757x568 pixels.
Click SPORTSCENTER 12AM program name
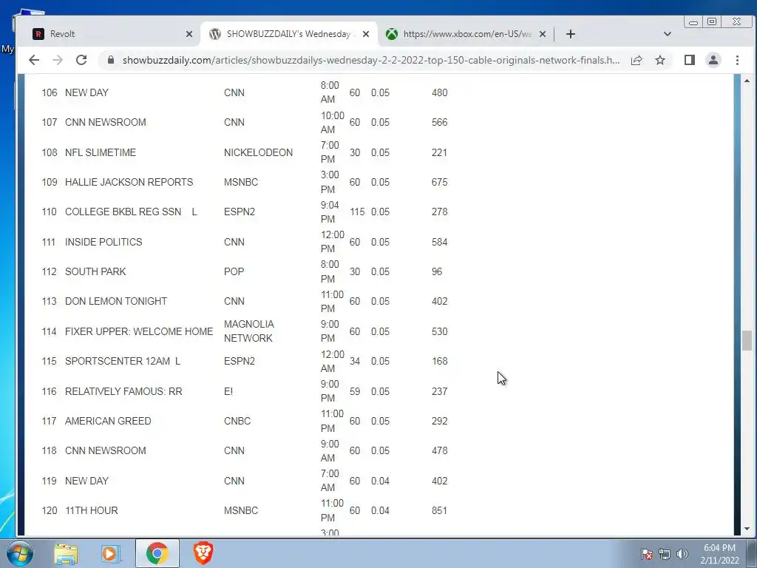pyautogui.click(x=118, y=361)
